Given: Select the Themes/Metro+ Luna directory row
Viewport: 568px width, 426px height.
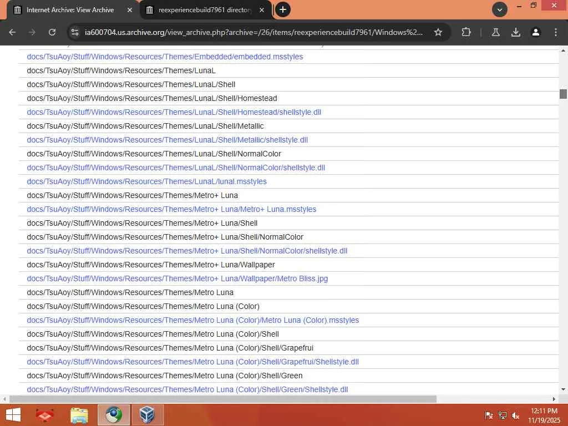Looking at the screenshot, I should (x=288, y=195).
